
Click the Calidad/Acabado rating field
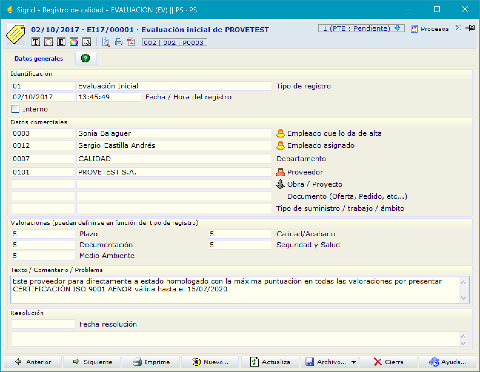click(x=240, y=234)
